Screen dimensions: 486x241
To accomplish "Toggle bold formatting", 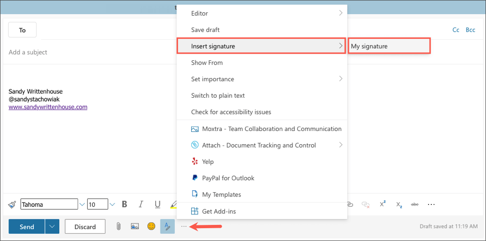I will pyautogui.click(x=124, y=204).
